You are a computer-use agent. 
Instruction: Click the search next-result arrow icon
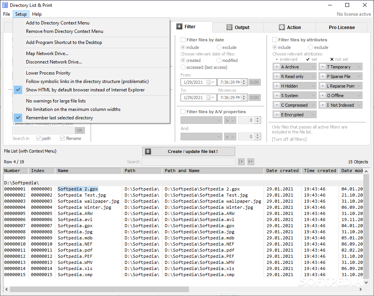point(241,162)
